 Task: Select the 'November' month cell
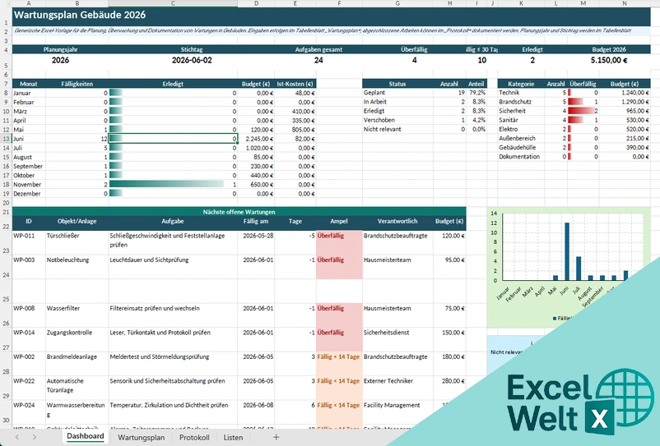coord(29,184)
